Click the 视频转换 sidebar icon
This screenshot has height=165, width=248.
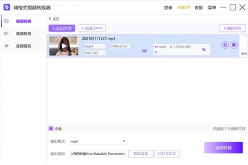[x=6, y=21]
